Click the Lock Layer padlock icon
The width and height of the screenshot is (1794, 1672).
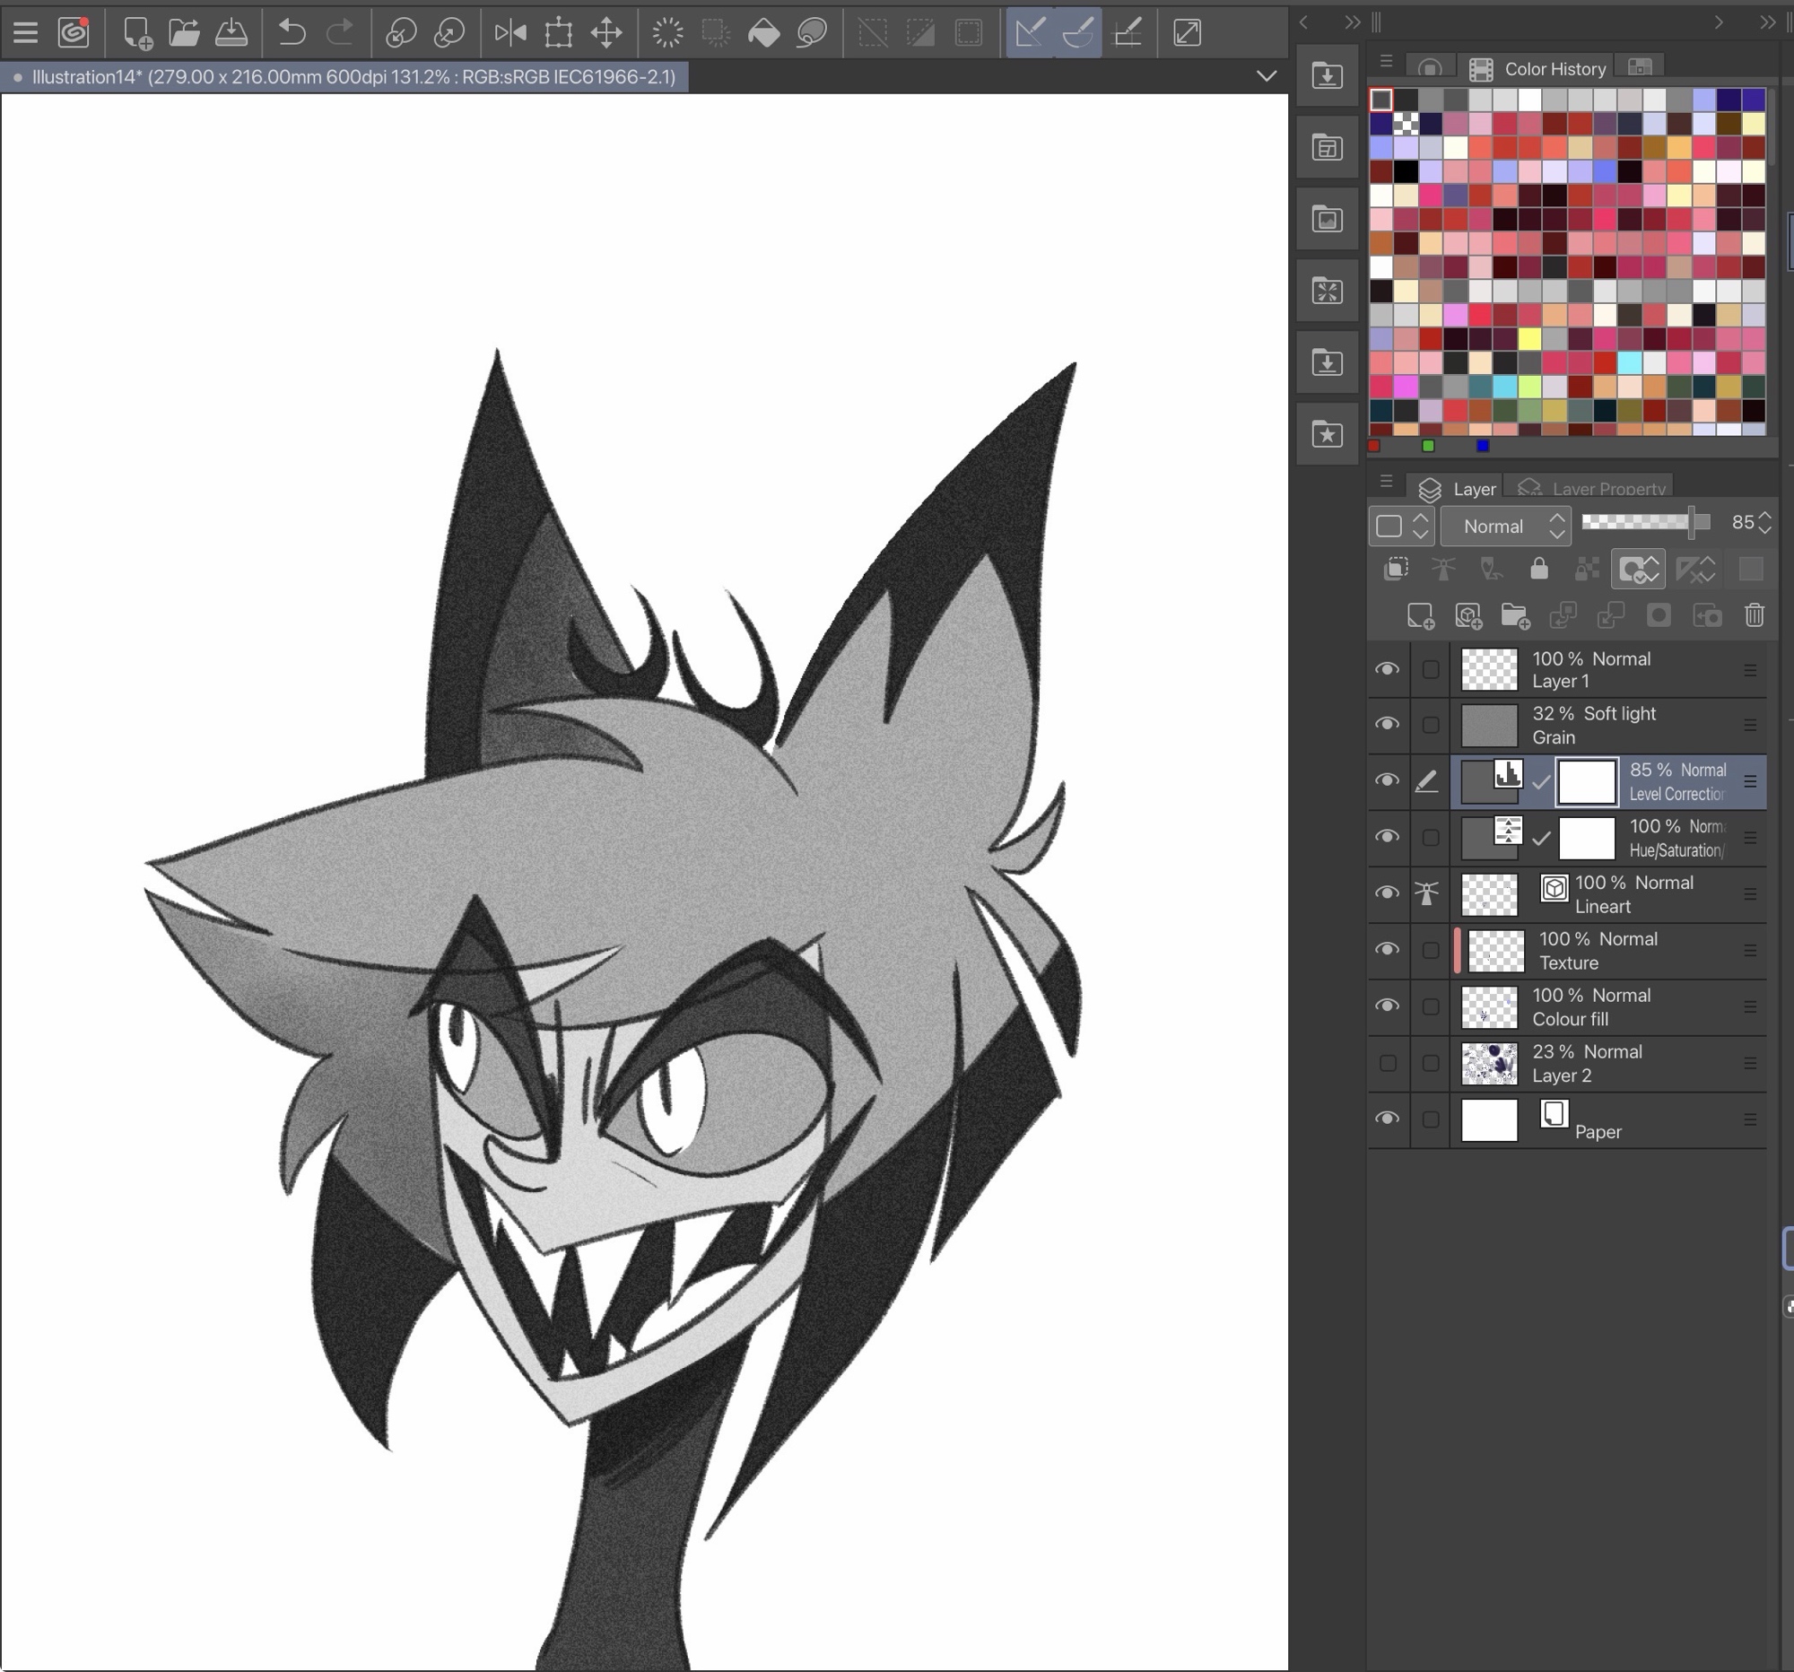1538,569
